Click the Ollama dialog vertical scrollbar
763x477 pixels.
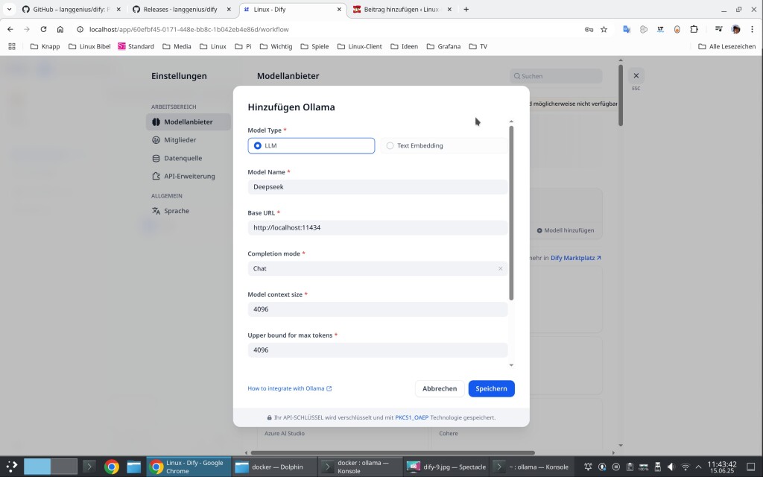pyautogui.click(x=511, y=212)
